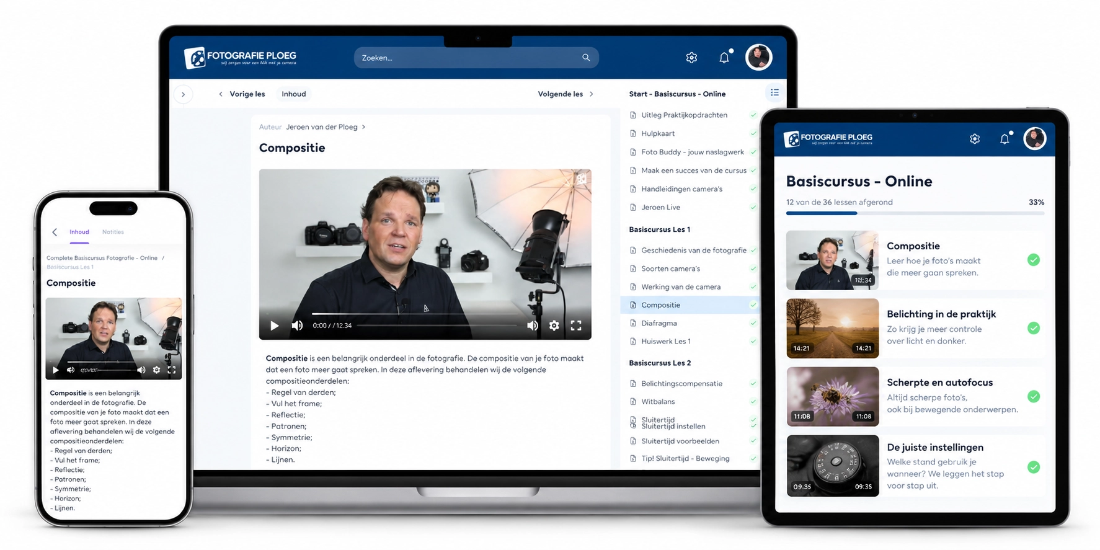
Task: Click the Fotografie Ploeg logo on the laptop
Action: (x=241, y=58)
